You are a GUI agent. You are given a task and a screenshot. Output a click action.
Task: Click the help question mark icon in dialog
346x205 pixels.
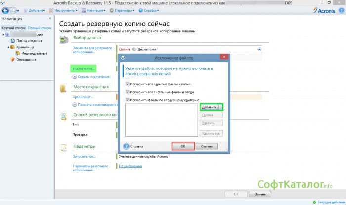click(126, 146)
